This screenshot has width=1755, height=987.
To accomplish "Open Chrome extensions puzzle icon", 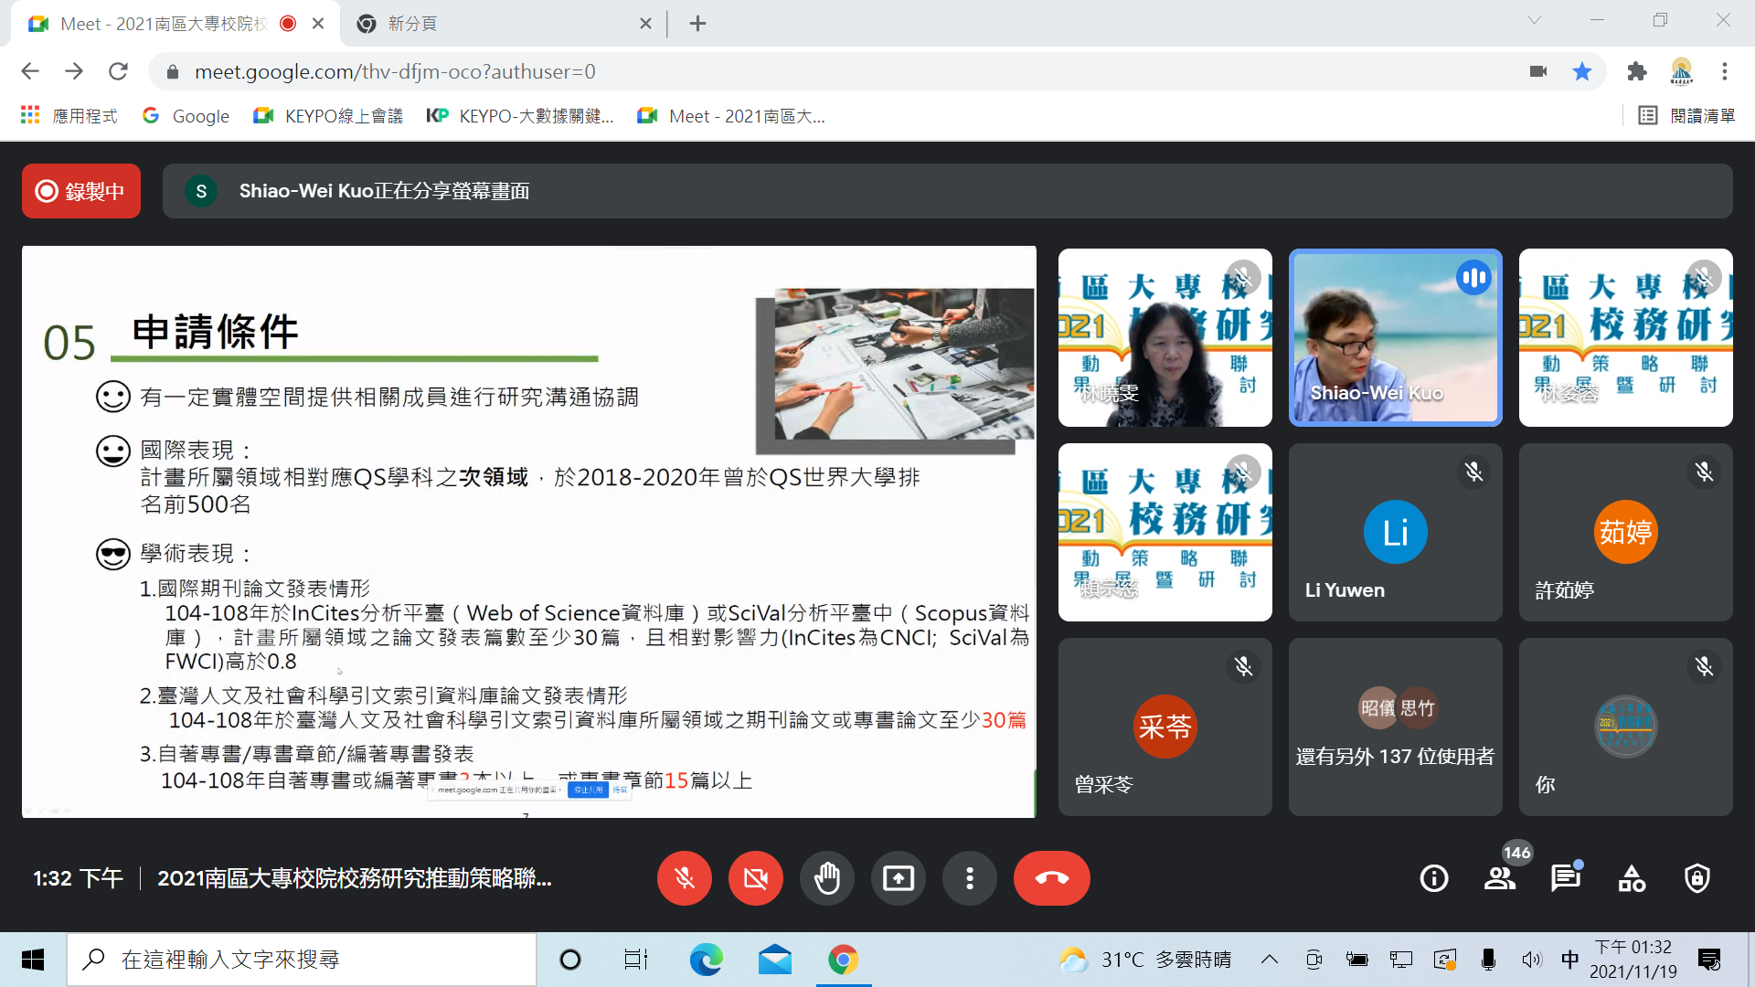I will click(1637, 71).
